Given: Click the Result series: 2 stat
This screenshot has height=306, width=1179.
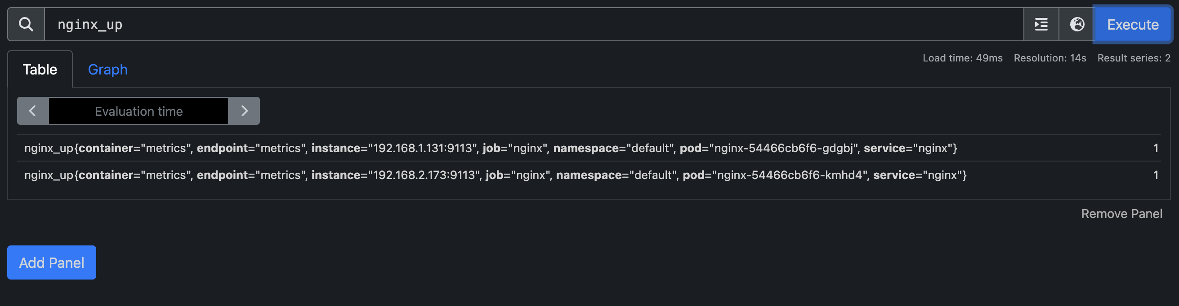Looking at the screenshot, I should tap(1134, 58).
